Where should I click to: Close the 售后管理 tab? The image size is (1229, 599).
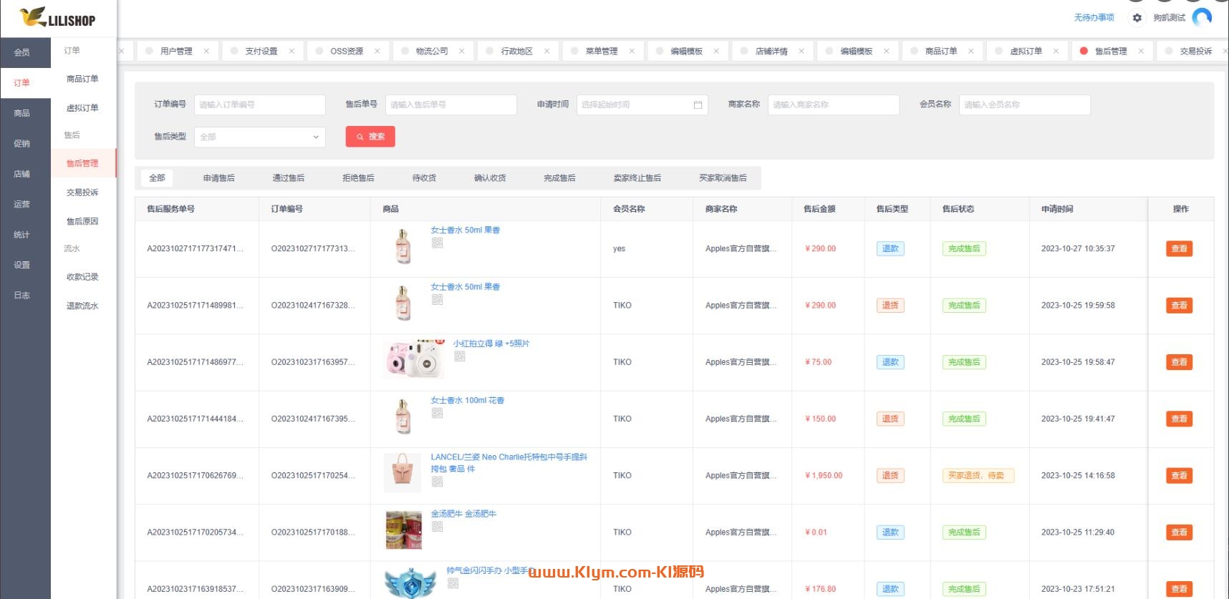click(1141, 52)
